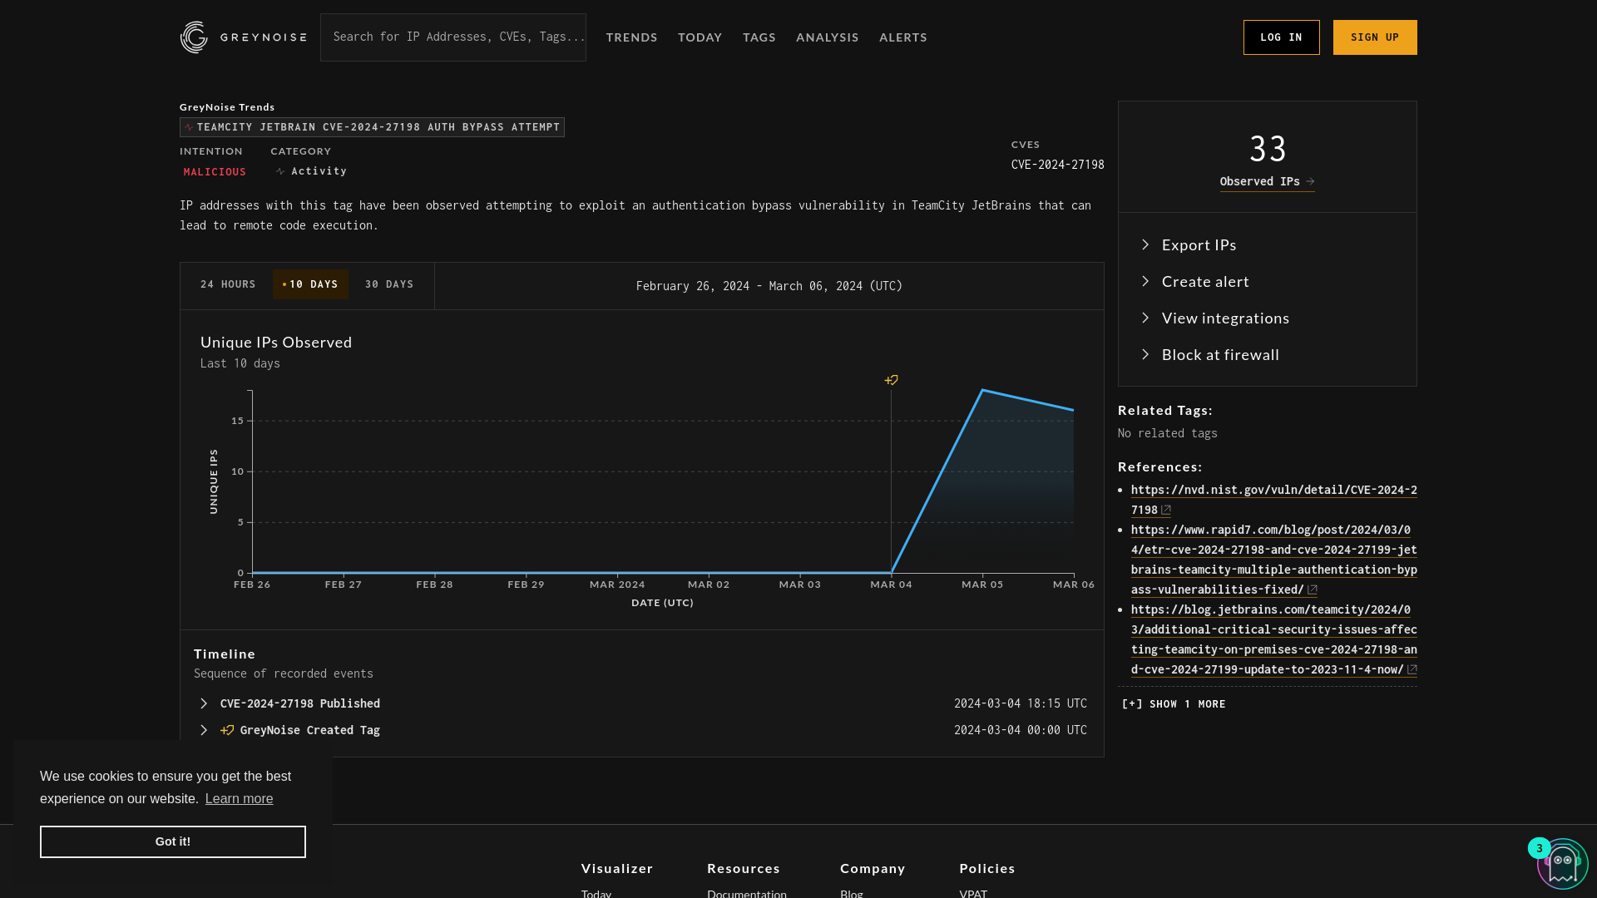Click the Unique IPs Observed chart title
The image size is (1597, 898).
(x=276, y=343)
